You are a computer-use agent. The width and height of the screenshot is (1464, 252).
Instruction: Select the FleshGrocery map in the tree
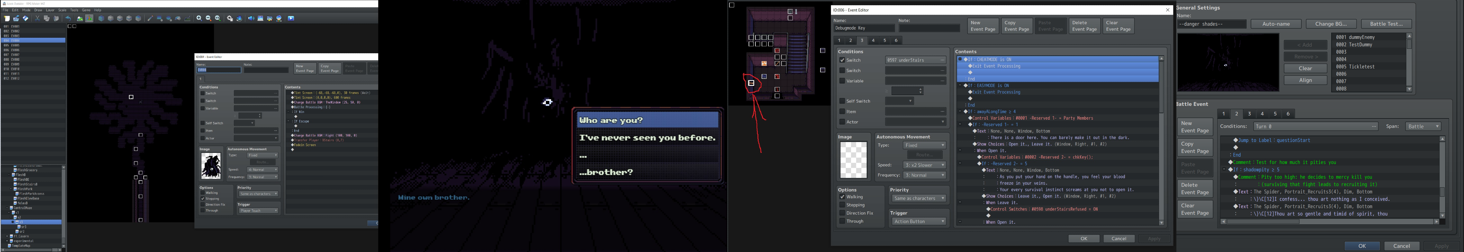tap(27, 170)
